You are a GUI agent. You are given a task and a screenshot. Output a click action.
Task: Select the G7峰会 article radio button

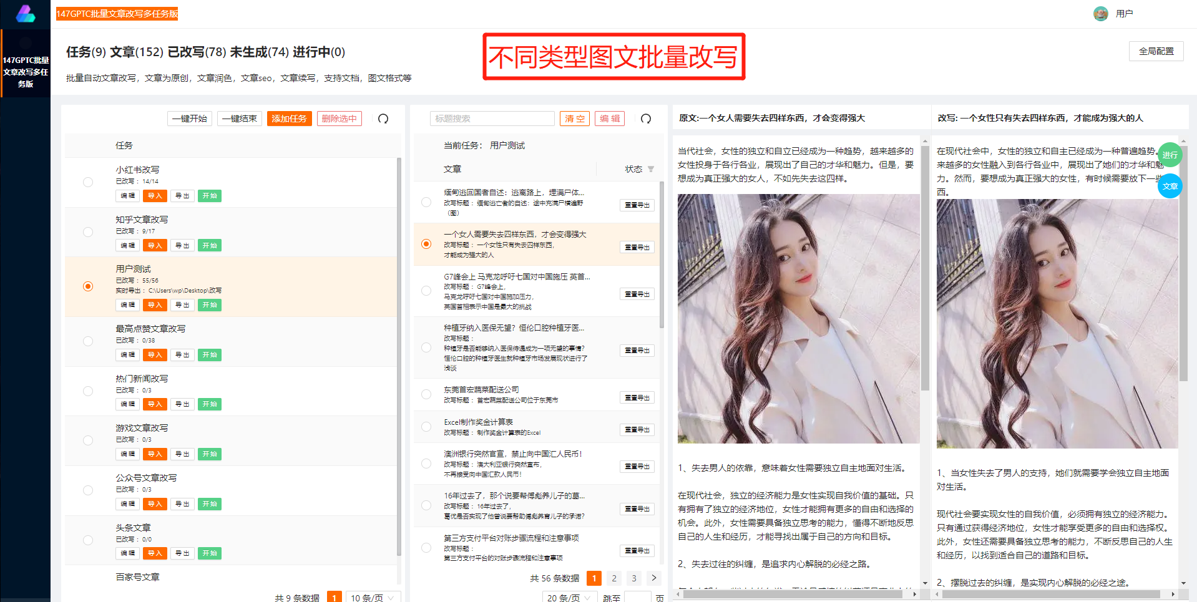426,291
